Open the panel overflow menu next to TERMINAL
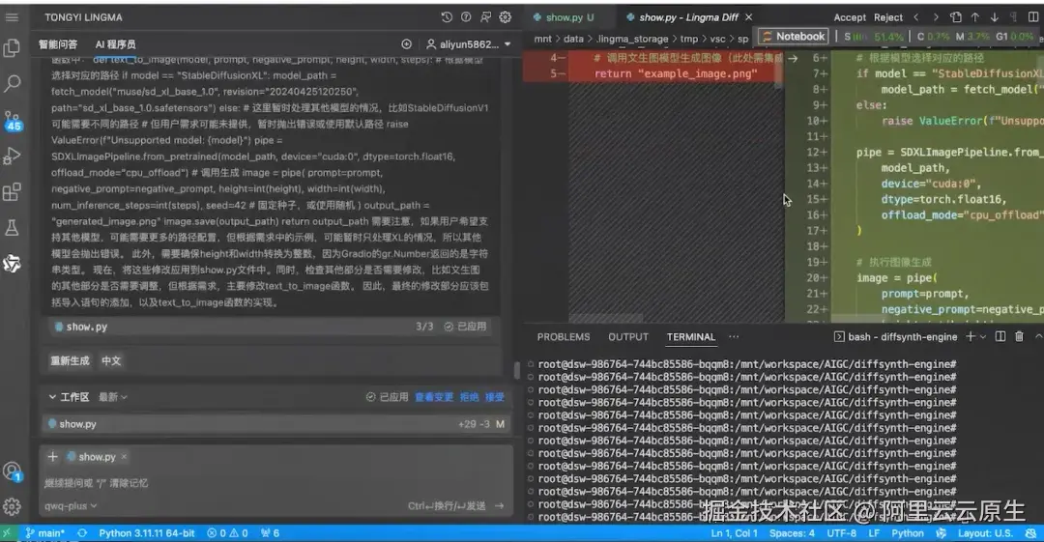The image size is (1044, 542). click(x=734, y=337)
